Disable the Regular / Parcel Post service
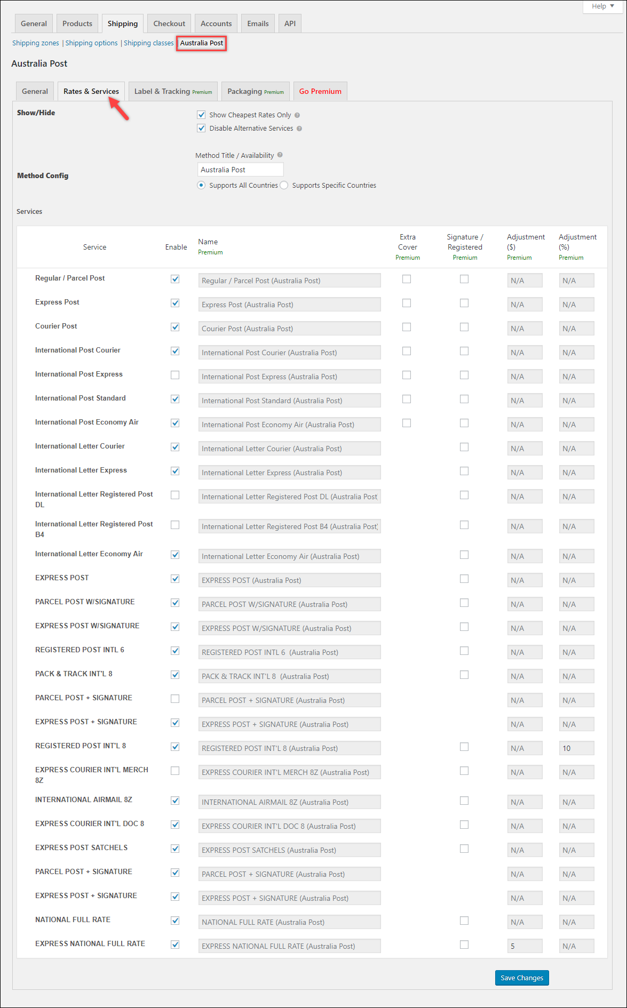627x1008 pixels. pyautogui.click(x=175, y=279)
